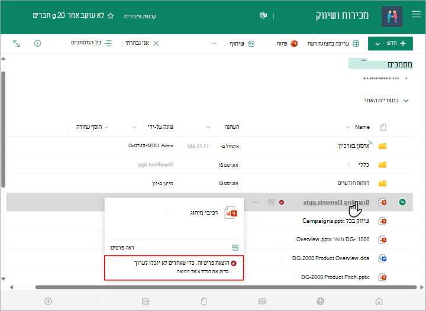Expand the partially hidden section chevron above
Screen dimensions: 426x311
pyautogui.click(x=406, y=78)
